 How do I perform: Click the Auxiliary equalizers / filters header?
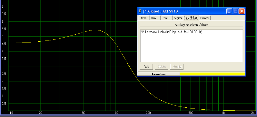(x=191, y=25)
